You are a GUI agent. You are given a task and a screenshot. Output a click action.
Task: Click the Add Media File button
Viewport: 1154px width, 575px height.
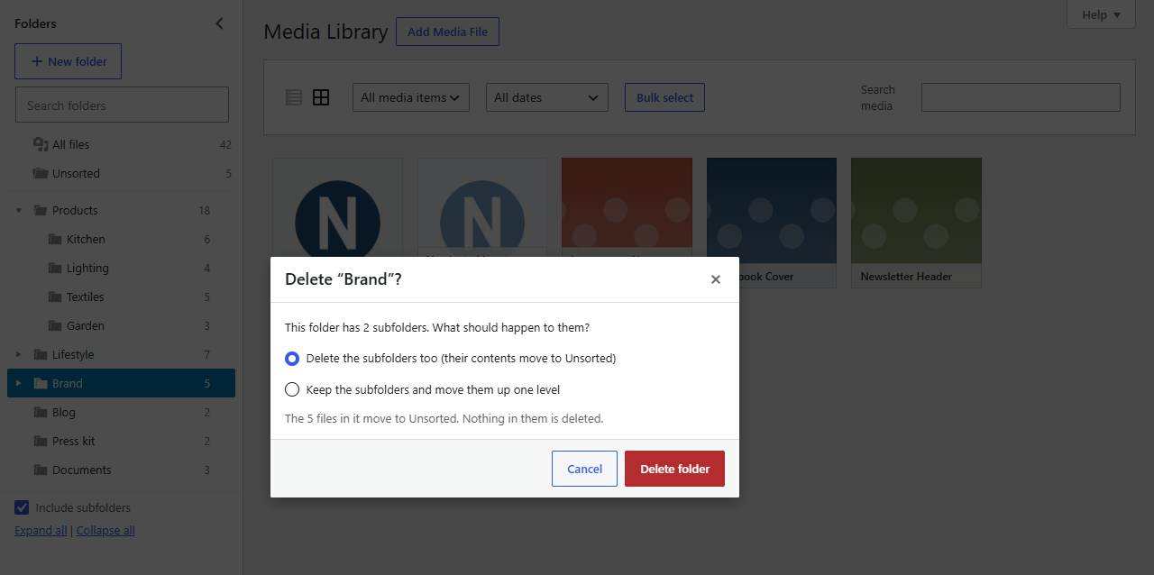(x=447, y=32)
